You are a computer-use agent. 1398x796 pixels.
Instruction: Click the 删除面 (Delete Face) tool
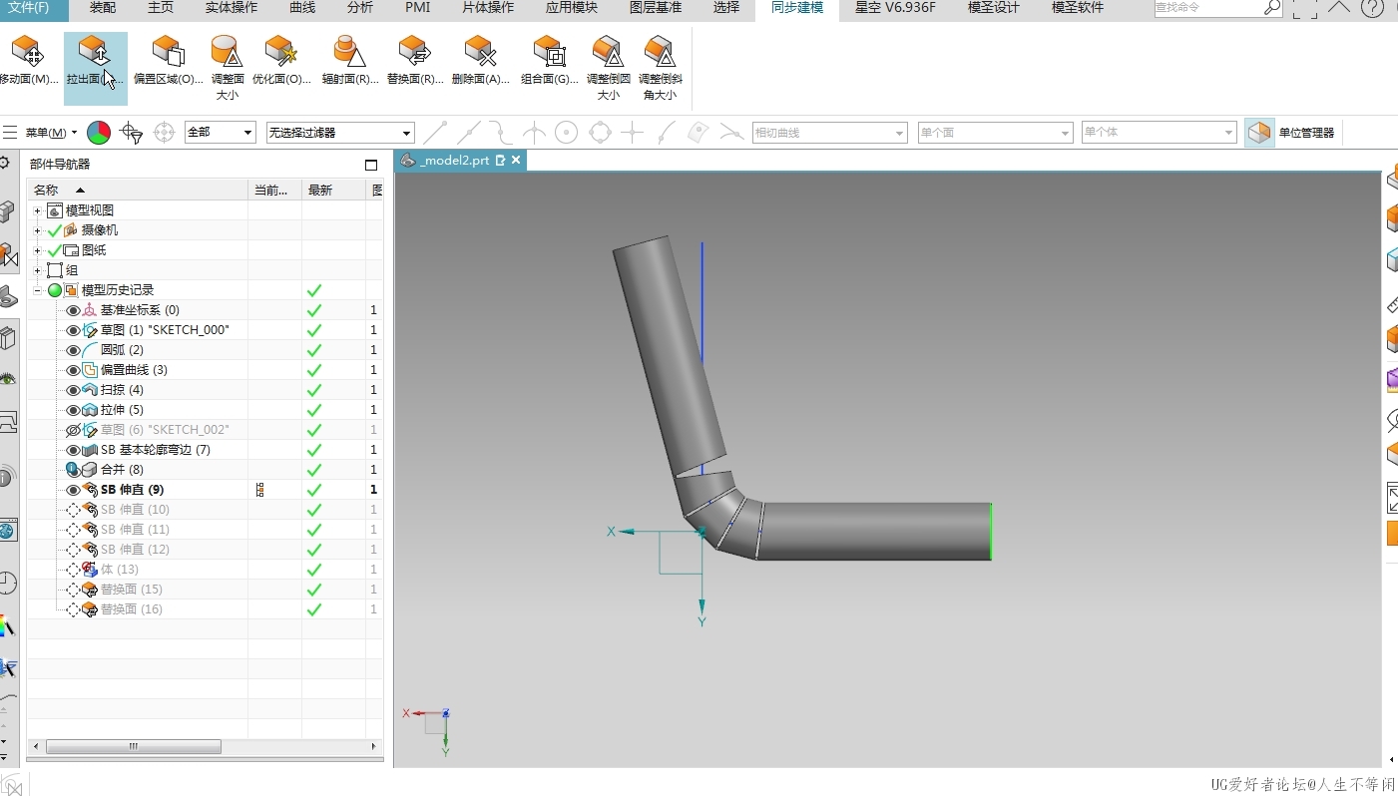point(481,62)
